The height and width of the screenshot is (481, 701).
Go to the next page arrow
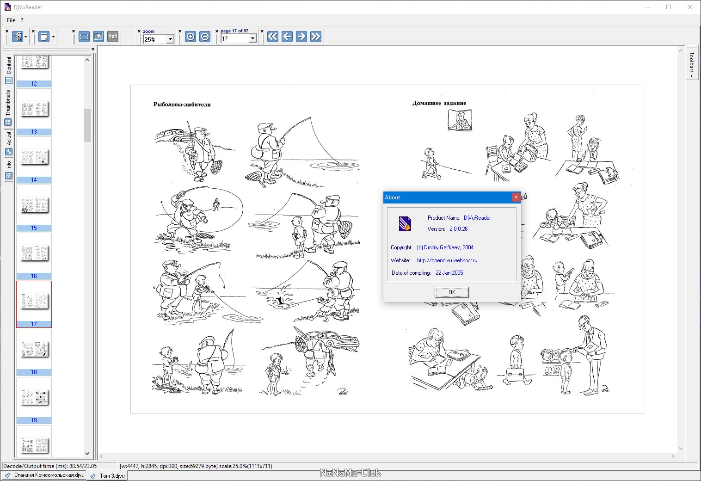point(301,37)
